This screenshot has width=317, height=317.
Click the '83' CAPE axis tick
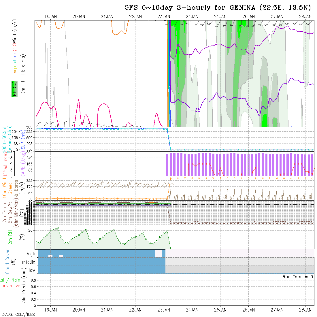(30, 170)
